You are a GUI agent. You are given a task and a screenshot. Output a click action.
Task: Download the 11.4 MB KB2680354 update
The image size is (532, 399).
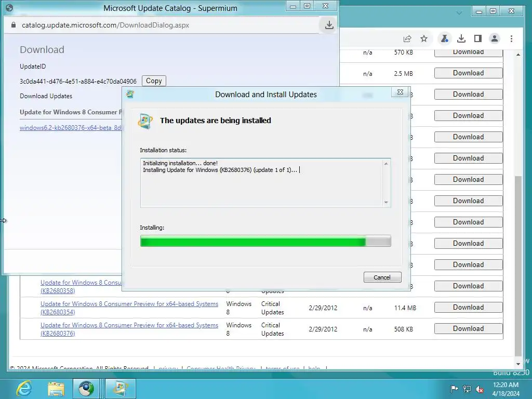pos(468,307)
